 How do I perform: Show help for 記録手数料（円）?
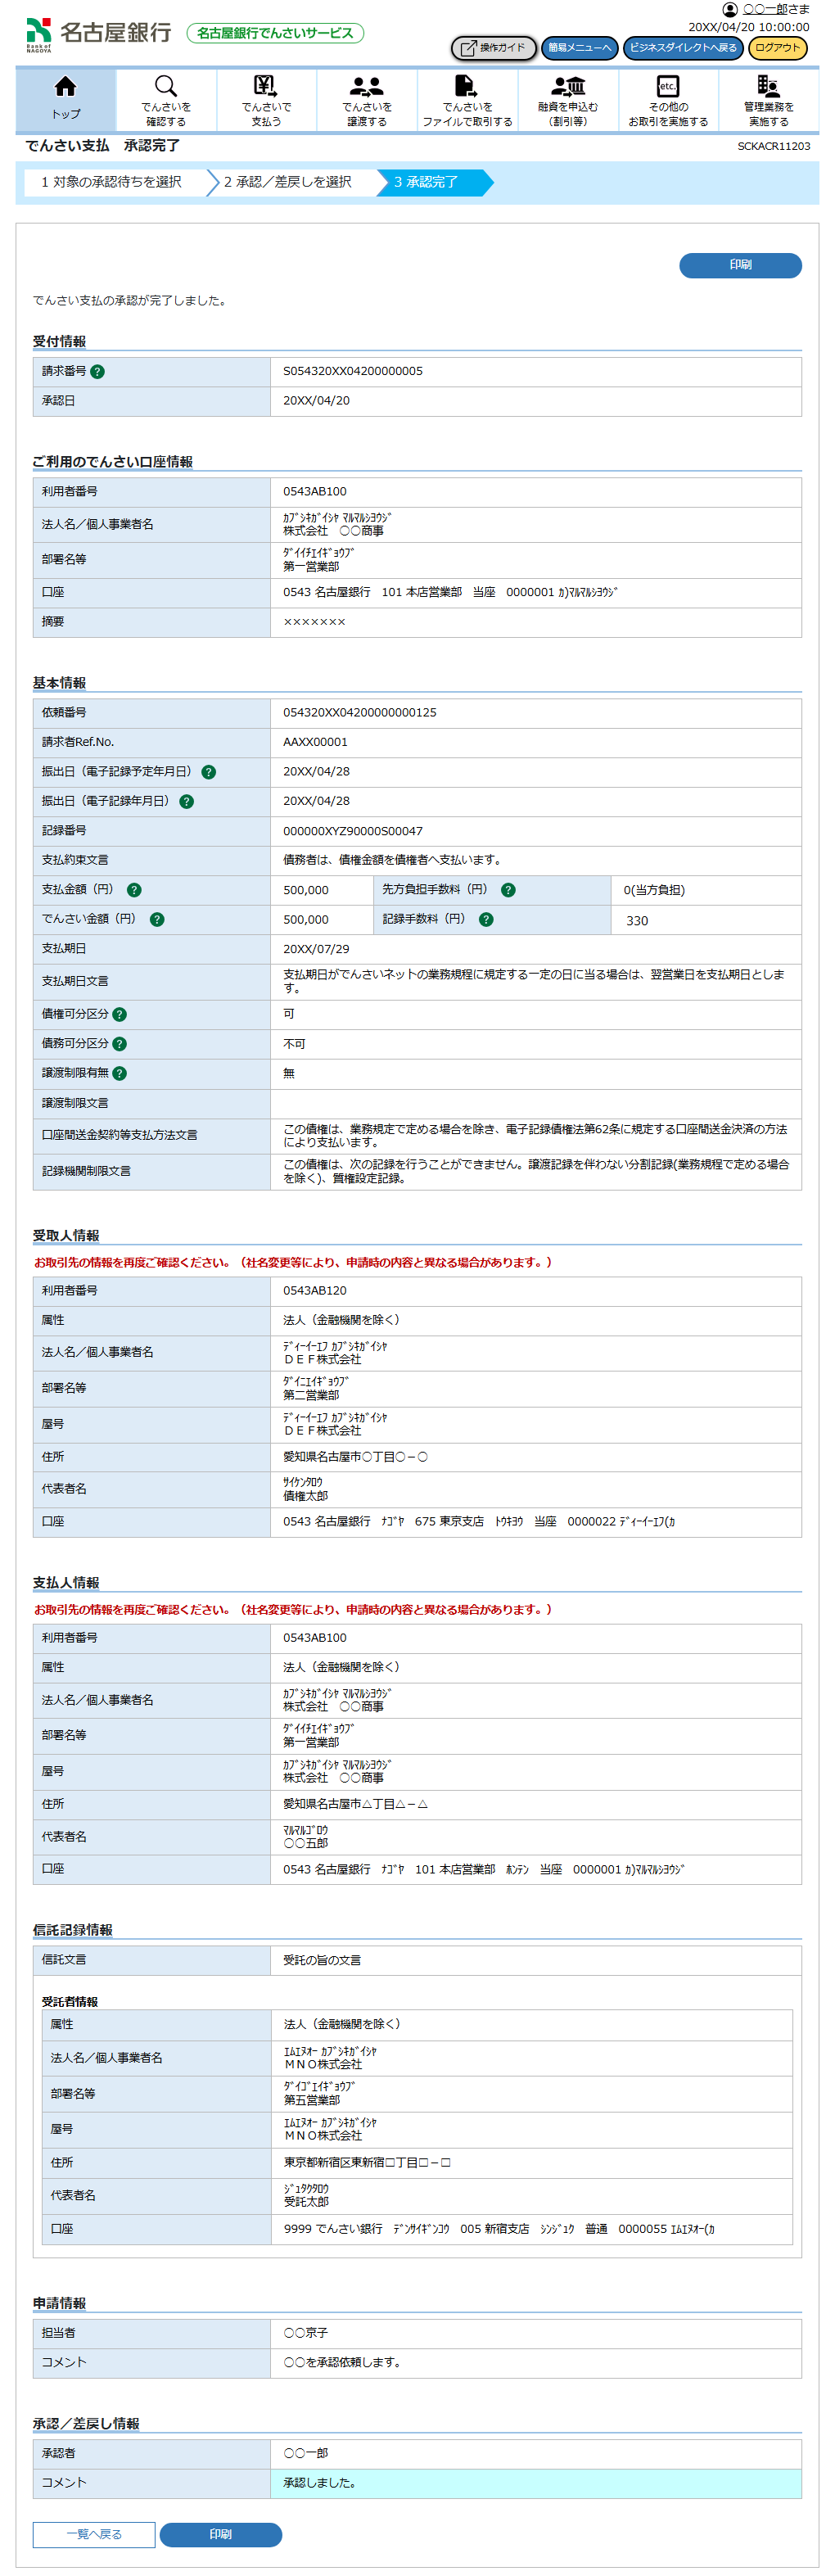(x=486, y=920)
